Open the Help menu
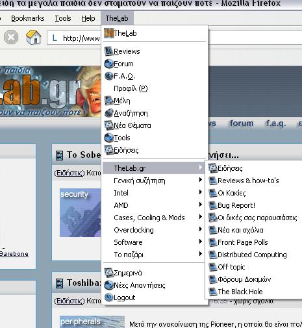This screenshot has height=328, width=302. click(88, 18)
